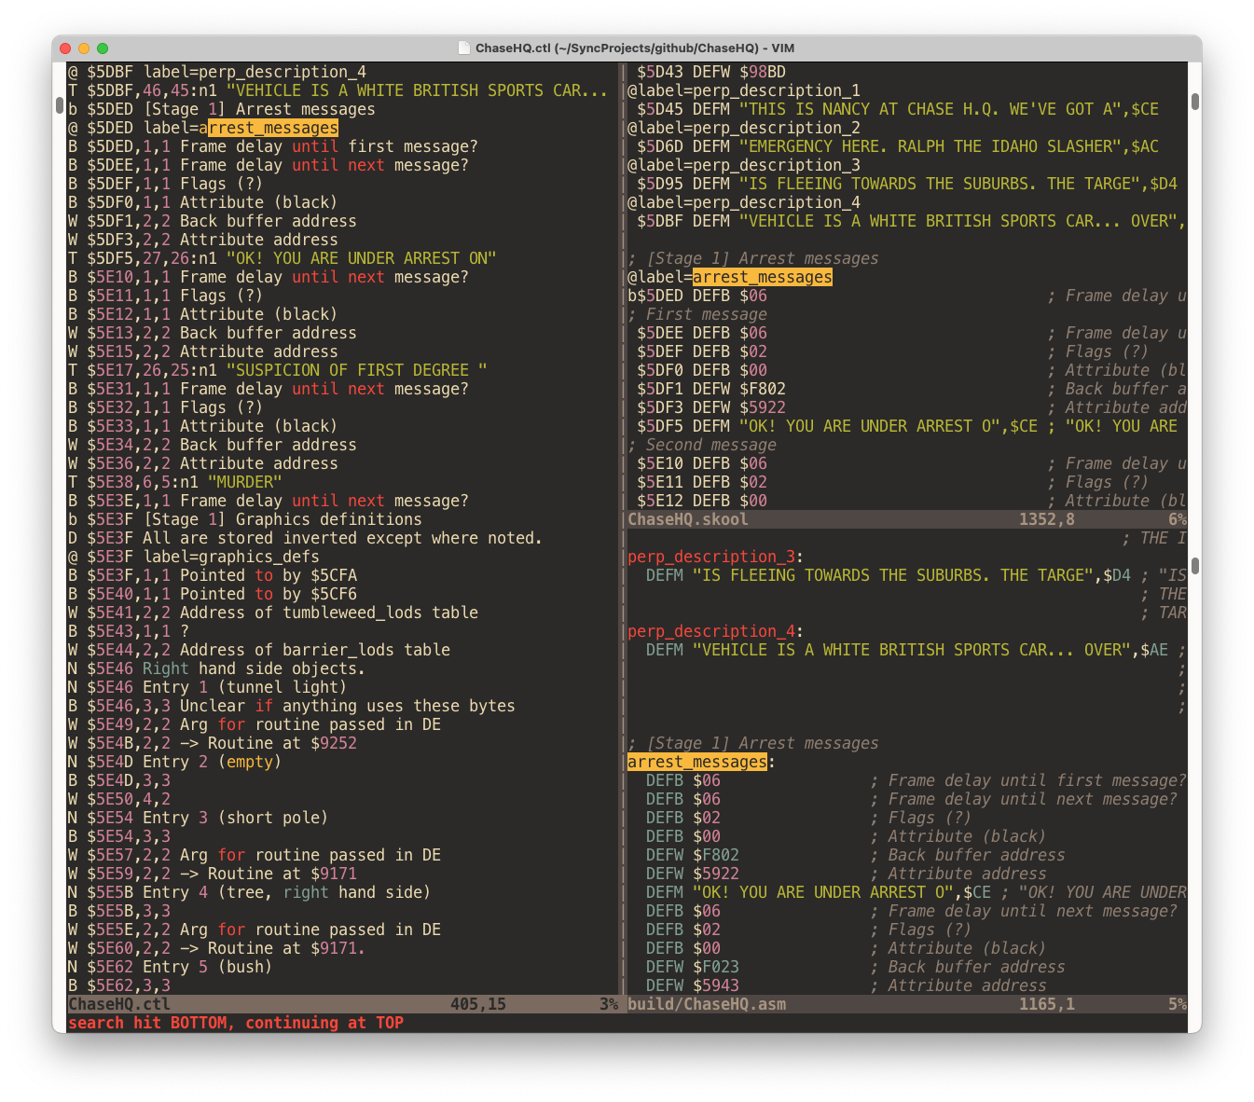Minimize the window with the yellow button
Viewport: 1254px width, 1102px height.
[x=84, y=48]
